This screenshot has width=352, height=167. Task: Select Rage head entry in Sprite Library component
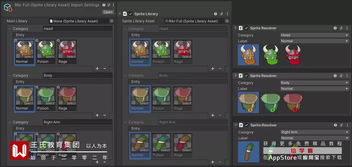pyautogui.click(x=183, y=52)
